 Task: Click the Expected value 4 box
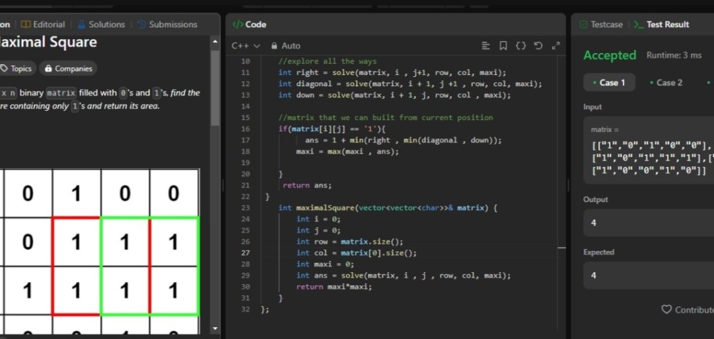649,275
